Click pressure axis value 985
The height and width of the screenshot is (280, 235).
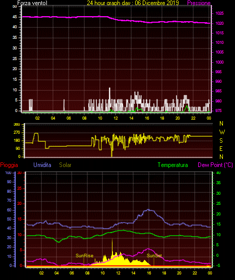[218, 91]
